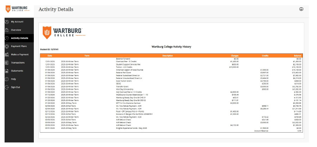Click the Kameron D Bergen-File entry
The height and width of the screenshot is (147, 317).
pos(134,114)
